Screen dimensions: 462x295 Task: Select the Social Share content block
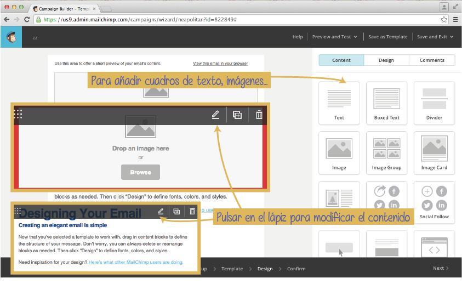click(386, 195)
